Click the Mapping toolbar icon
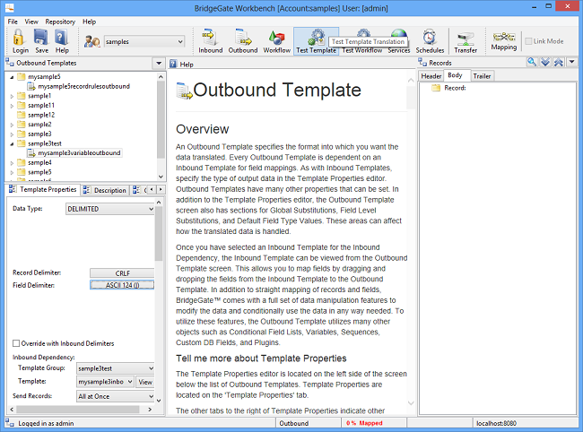Screen dimensions: 583x432 coord(504,37)
